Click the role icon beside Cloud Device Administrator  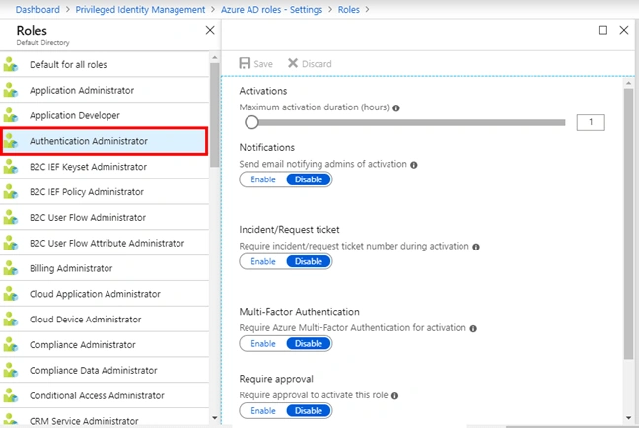click(11, 320)
